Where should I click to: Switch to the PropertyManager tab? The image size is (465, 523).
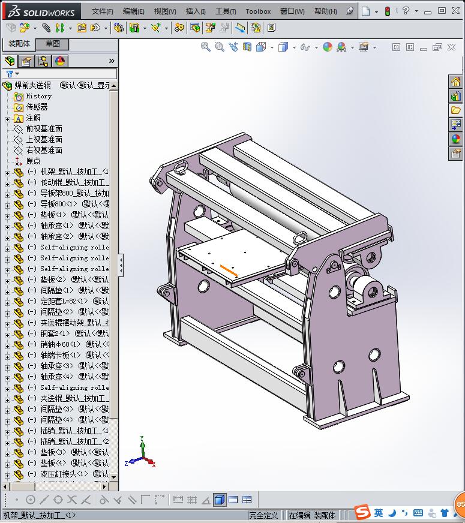pyautogui.click(x=26, y=61)
